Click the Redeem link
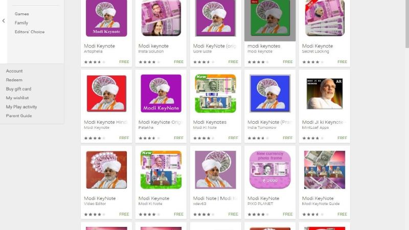409x230 pixels. [x=14, y=80]
